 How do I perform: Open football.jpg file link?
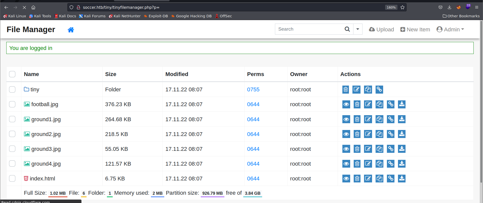[45, 104]
